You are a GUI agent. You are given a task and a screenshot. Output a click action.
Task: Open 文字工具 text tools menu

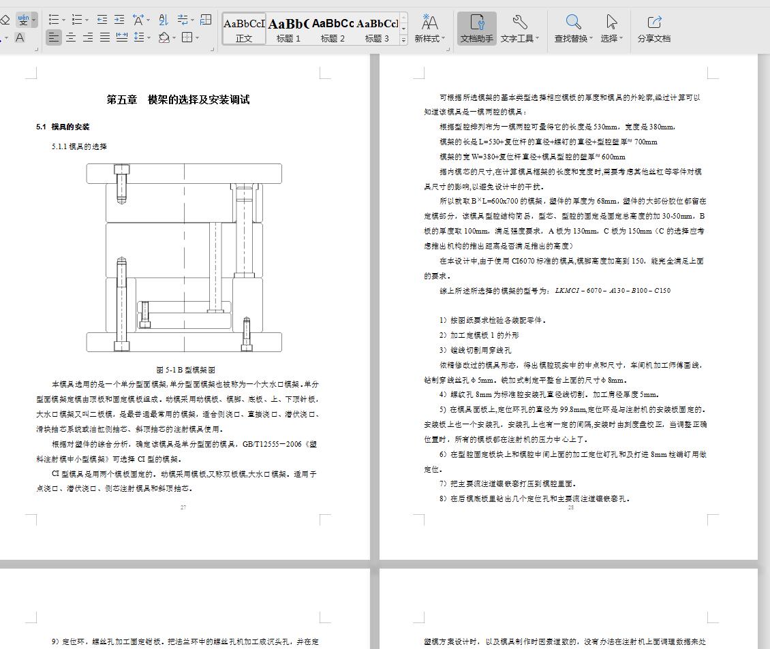pos(519,29)
